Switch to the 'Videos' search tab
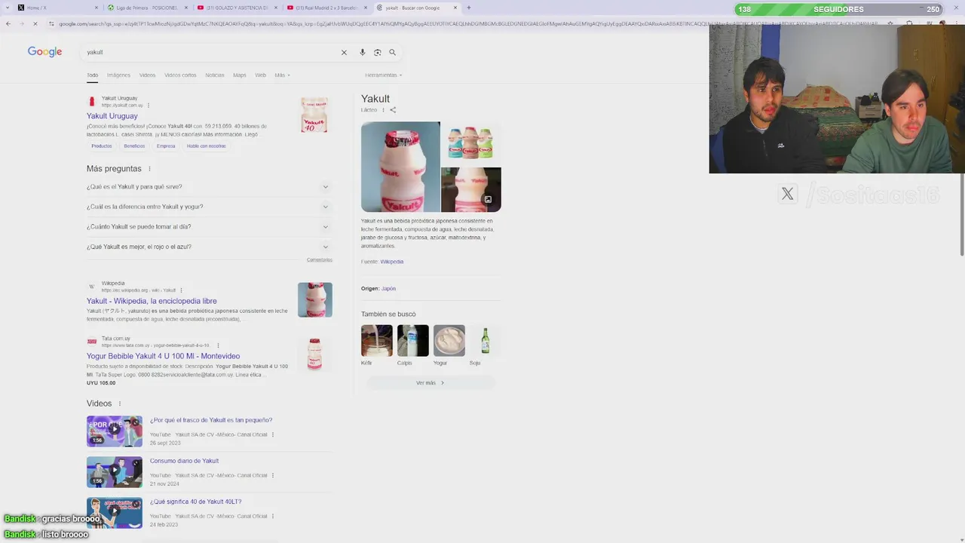The image size is (965, 543). point(147,75)
